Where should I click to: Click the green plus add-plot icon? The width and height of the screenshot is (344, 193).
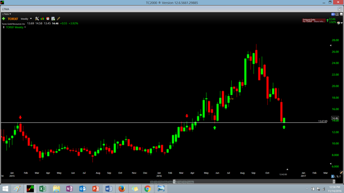click(x=4, y=19)
